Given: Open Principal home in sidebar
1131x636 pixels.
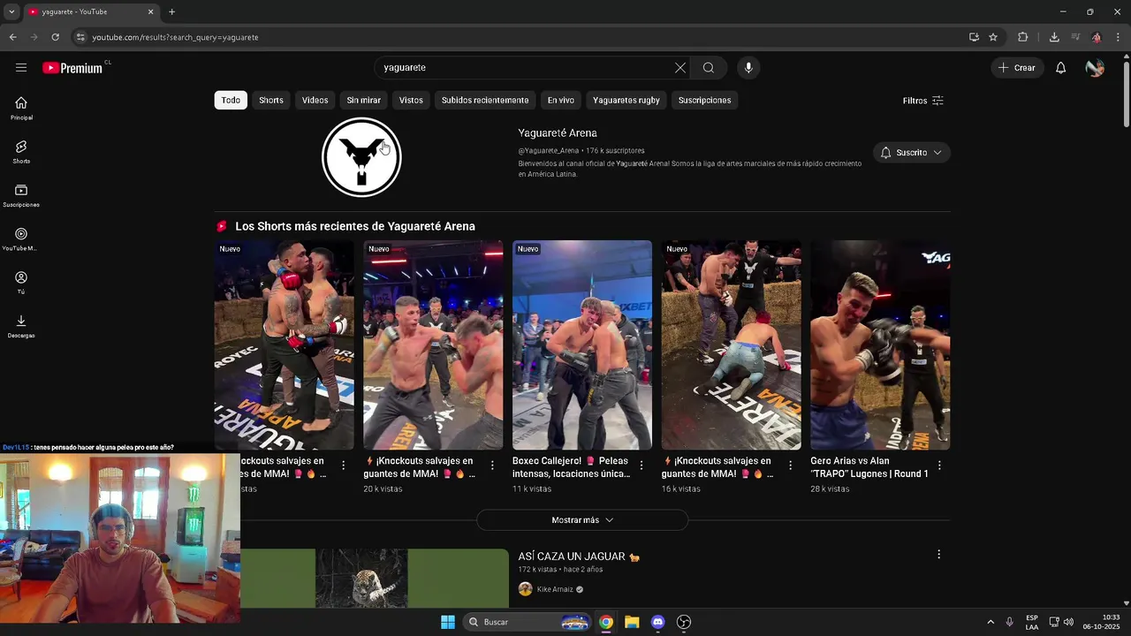Looking at the screenshot, I should point(21,108).
